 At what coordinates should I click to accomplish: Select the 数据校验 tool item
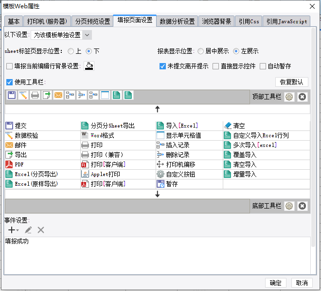coord(43,135)
